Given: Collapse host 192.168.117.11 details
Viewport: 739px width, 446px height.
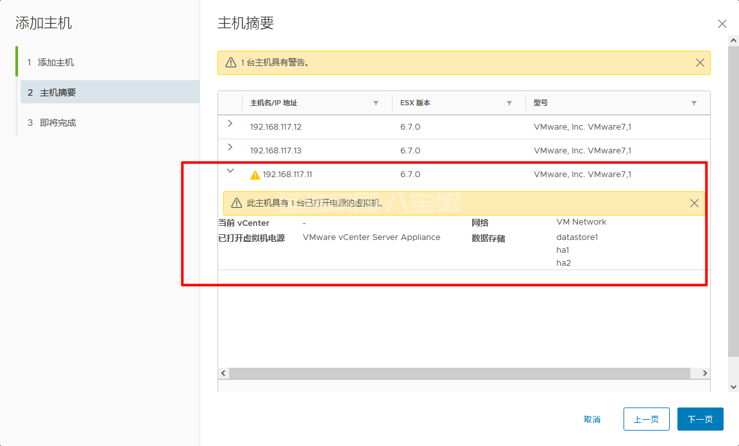Looking at the screenshot, I should tap(230, 171).
